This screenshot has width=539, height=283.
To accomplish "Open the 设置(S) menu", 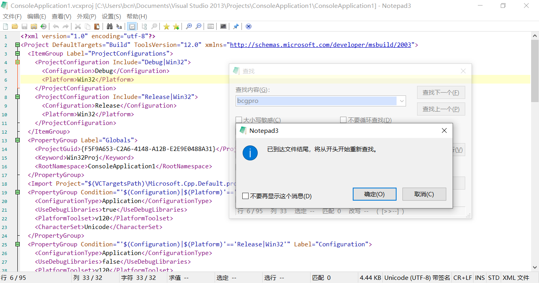I will point(111,17).
